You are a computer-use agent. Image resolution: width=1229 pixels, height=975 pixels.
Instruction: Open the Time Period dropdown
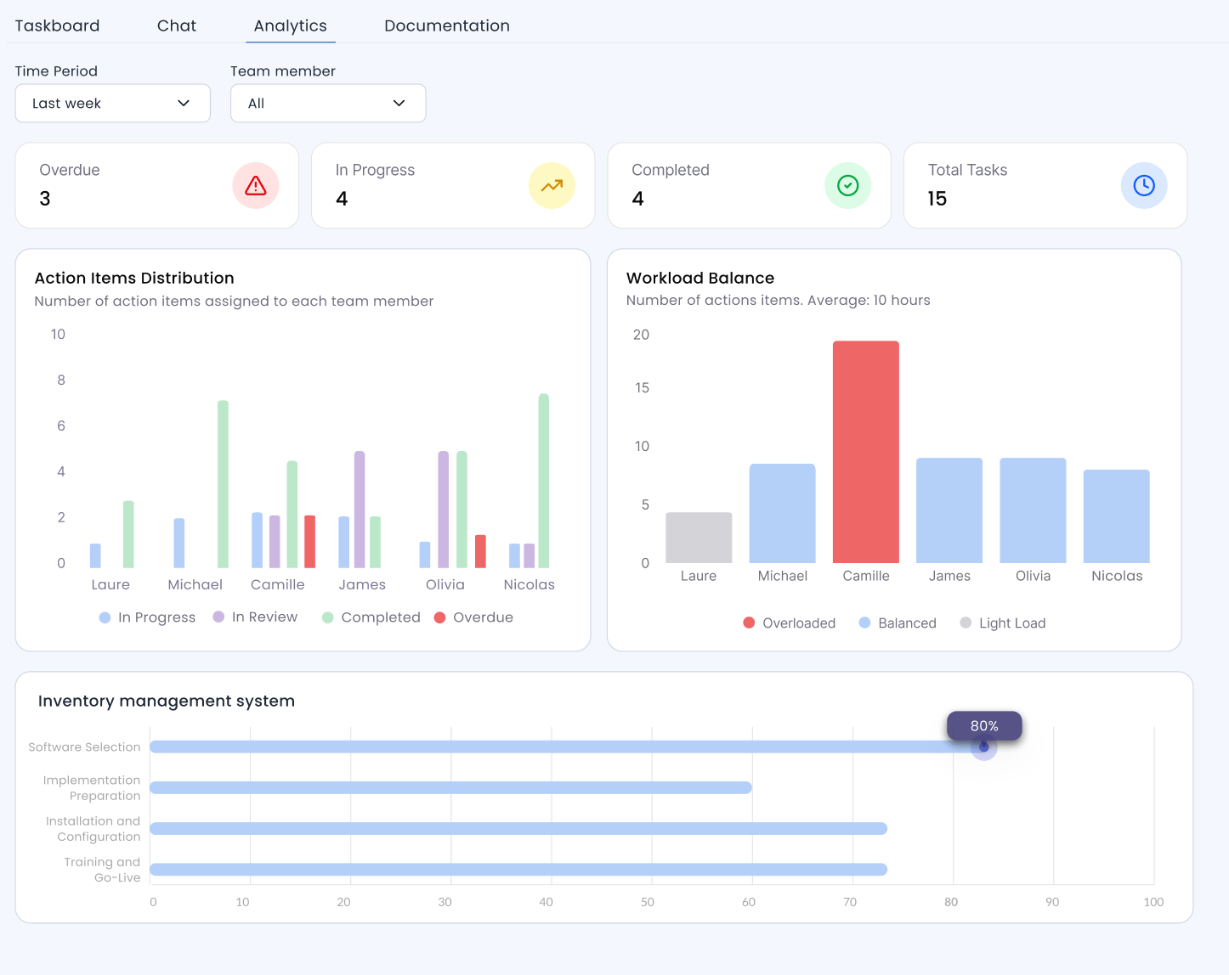pos(112,104)
